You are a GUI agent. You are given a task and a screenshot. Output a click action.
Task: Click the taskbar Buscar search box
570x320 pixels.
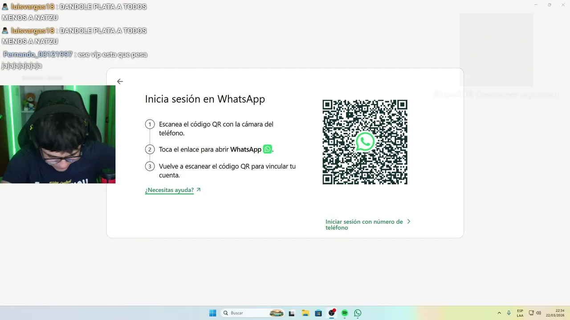coord(252,313)
